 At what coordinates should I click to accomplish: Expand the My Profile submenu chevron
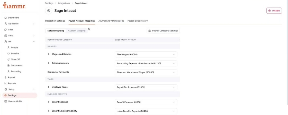click(x=34, y=24)
